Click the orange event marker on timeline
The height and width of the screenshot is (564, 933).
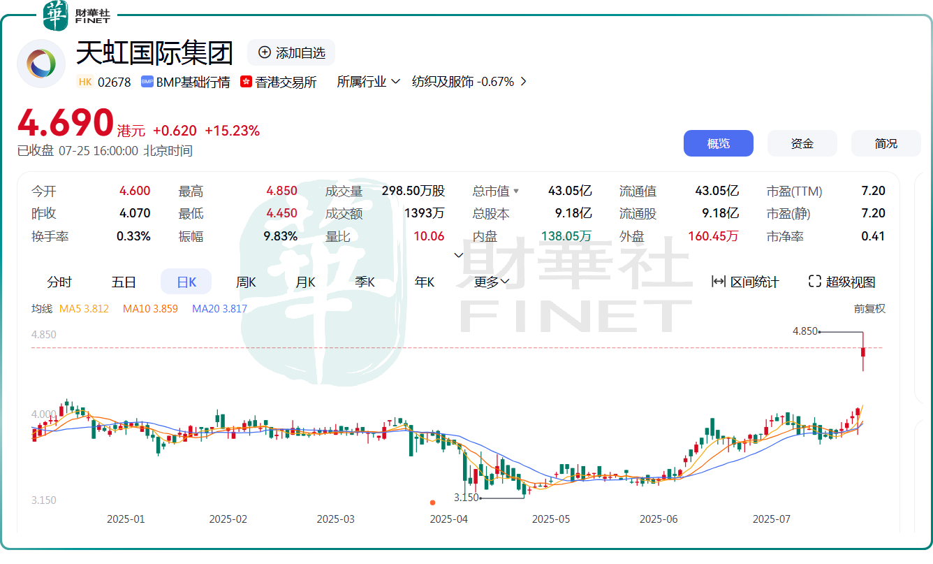pos(432,502)
